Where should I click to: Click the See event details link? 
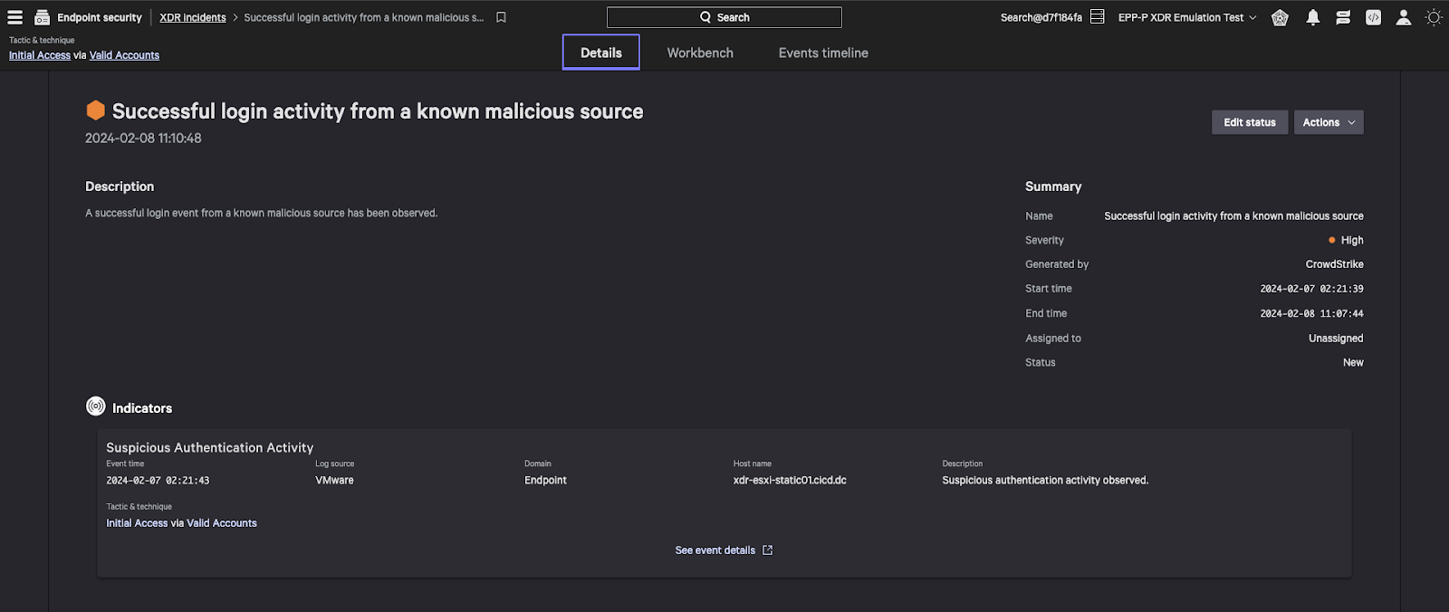(715, 550)
